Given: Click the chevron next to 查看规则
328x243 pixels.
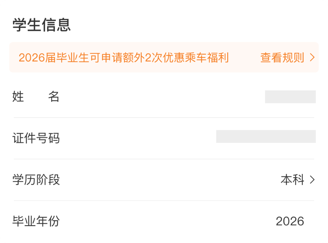Looking at the screenshot, I should coord(312,58).
